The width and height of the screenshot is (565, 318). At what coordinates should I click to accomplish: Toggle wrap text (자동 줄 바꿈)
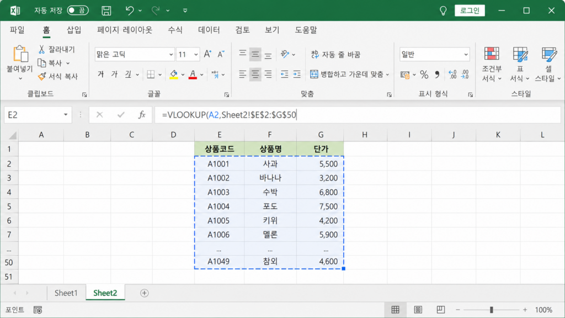click(x=335, y=55)
